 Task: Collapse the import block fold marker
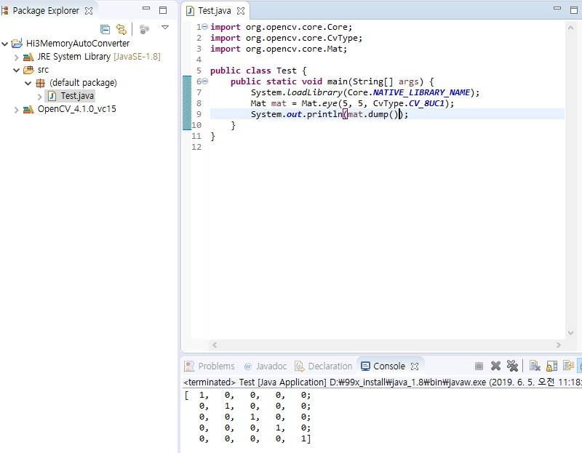coord(205,27)
